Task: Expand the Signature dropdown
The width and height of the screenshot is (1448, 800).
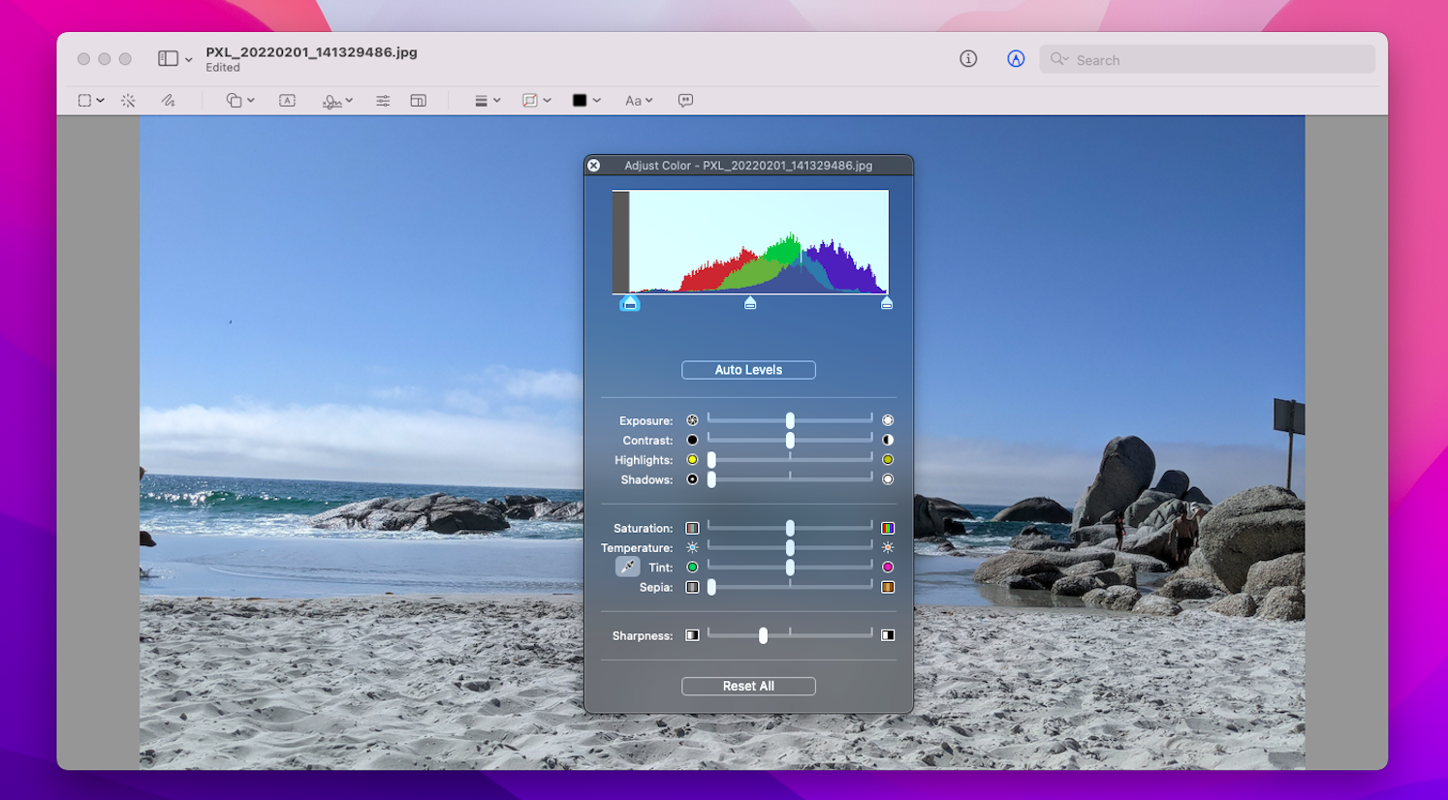Action: pos(337,100)
